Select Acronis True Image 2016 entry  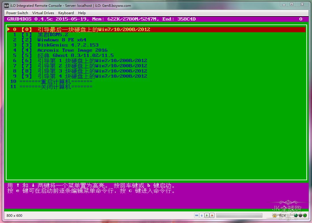(x=72, y=50)
